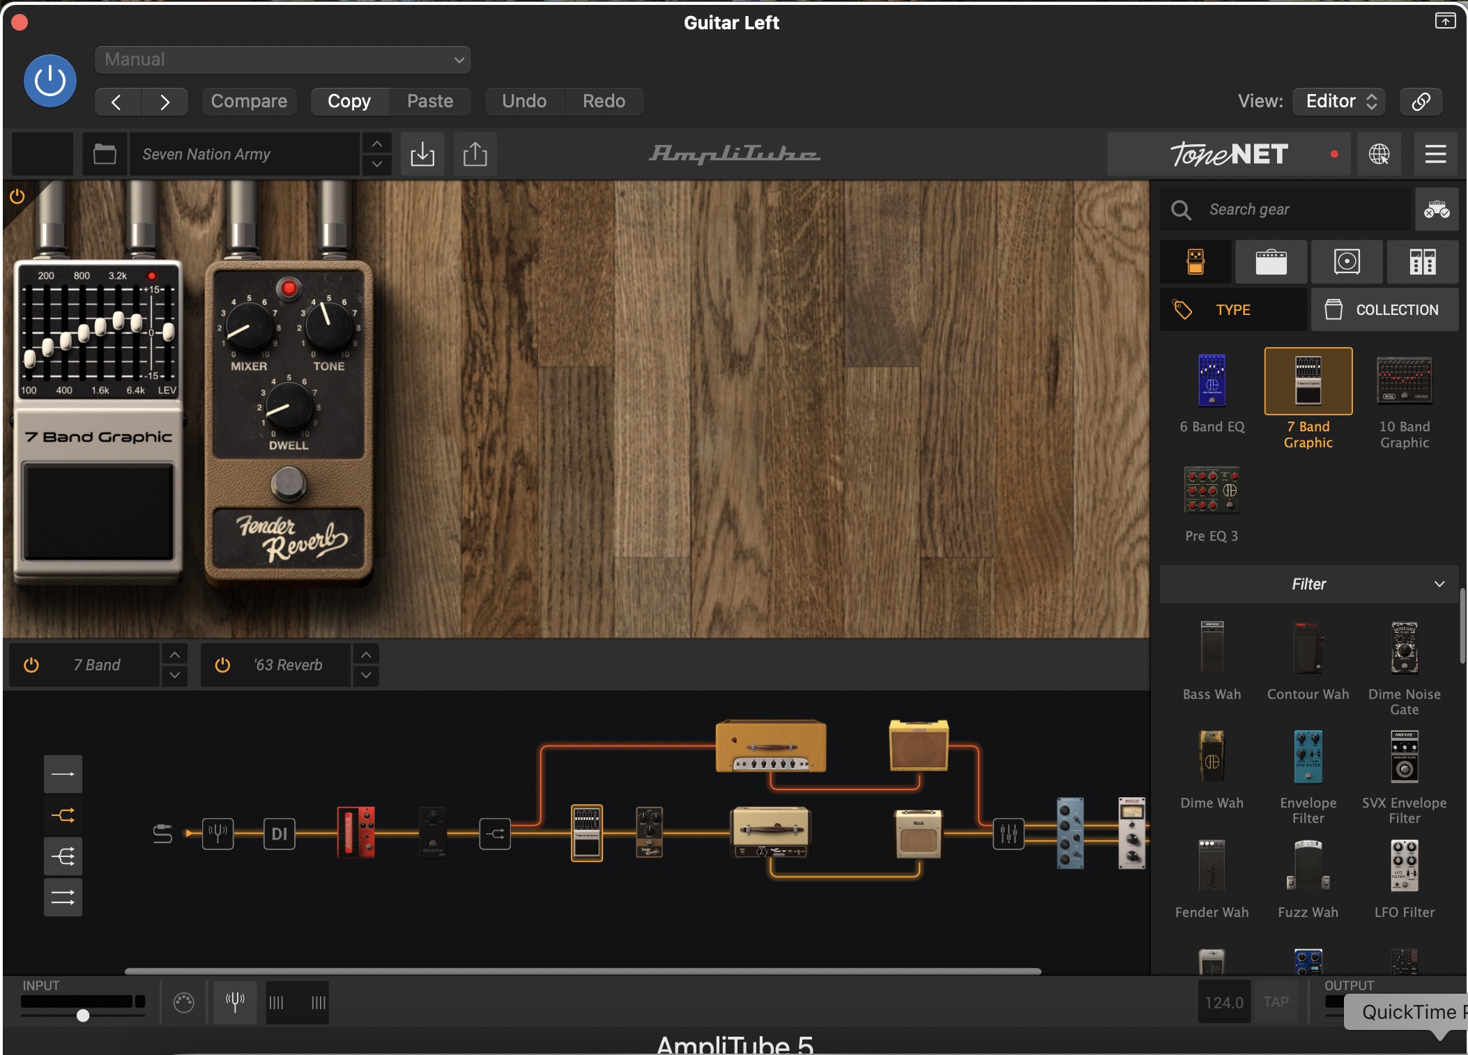Click the 124.0 BPM tempo field
Screen dimensions: 1468x1055
click(x=1224, y=1002)
